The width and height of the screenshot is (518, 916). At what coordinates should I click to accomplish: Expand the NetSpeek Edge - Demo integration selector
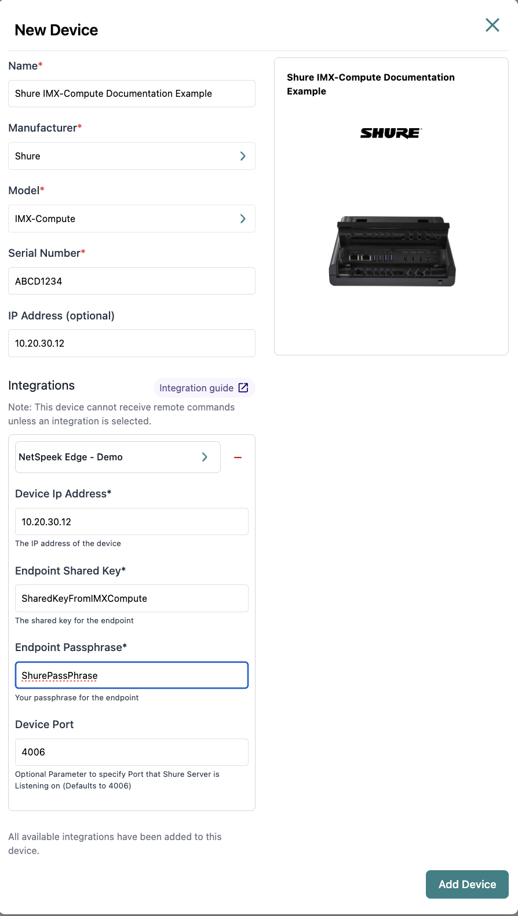click(x=110, y=457)
